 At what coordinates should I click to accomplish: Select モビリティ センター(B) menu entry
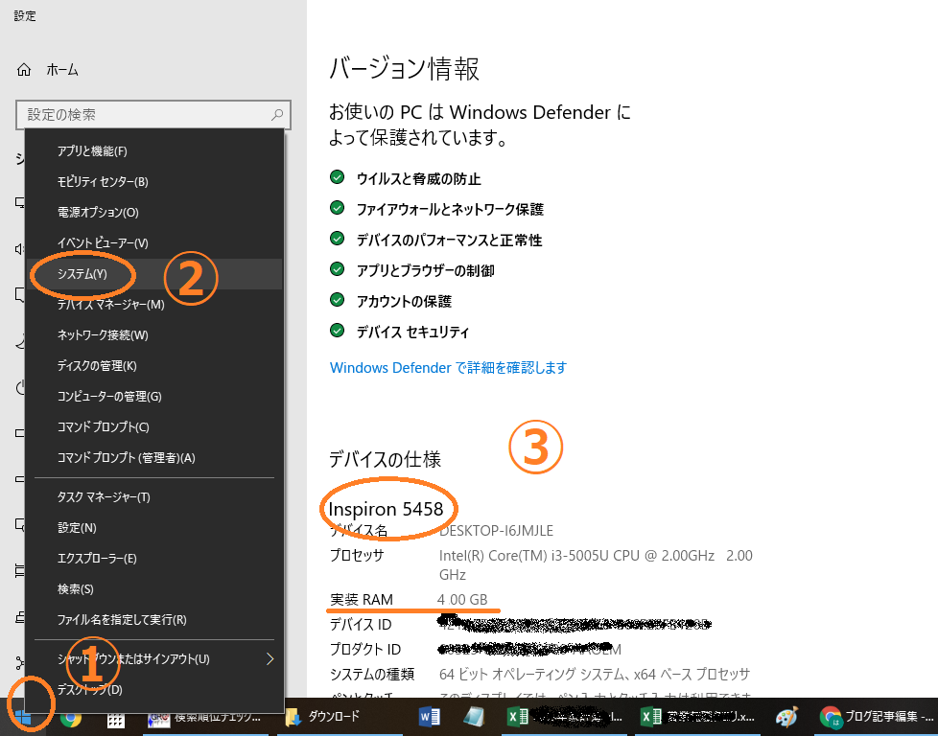click(x=154, y=182)
